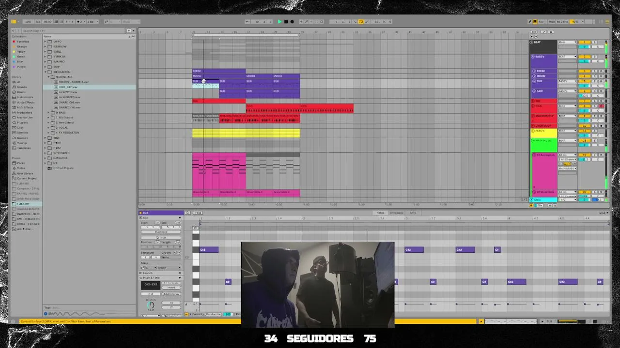The height and width of the screenshot is (348, 620).
Task: Open Sounds in the Library
Action: (22, 87)
